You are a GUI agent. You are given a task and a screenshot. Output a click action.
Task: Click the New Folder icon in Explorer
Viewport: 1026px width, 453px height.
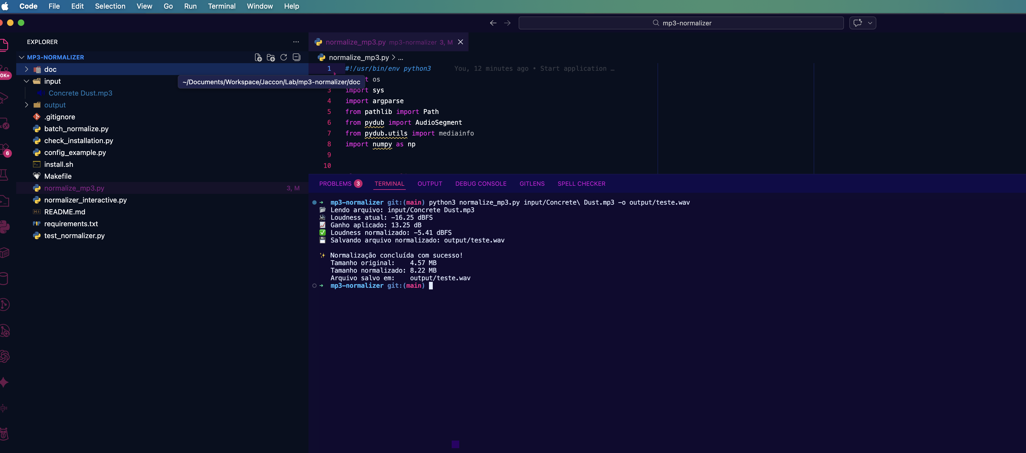pyautogui.click(x=271, y=57)
